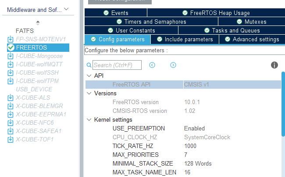Click the parameter search field
The image size is (285, 177).
pos(117,65)
